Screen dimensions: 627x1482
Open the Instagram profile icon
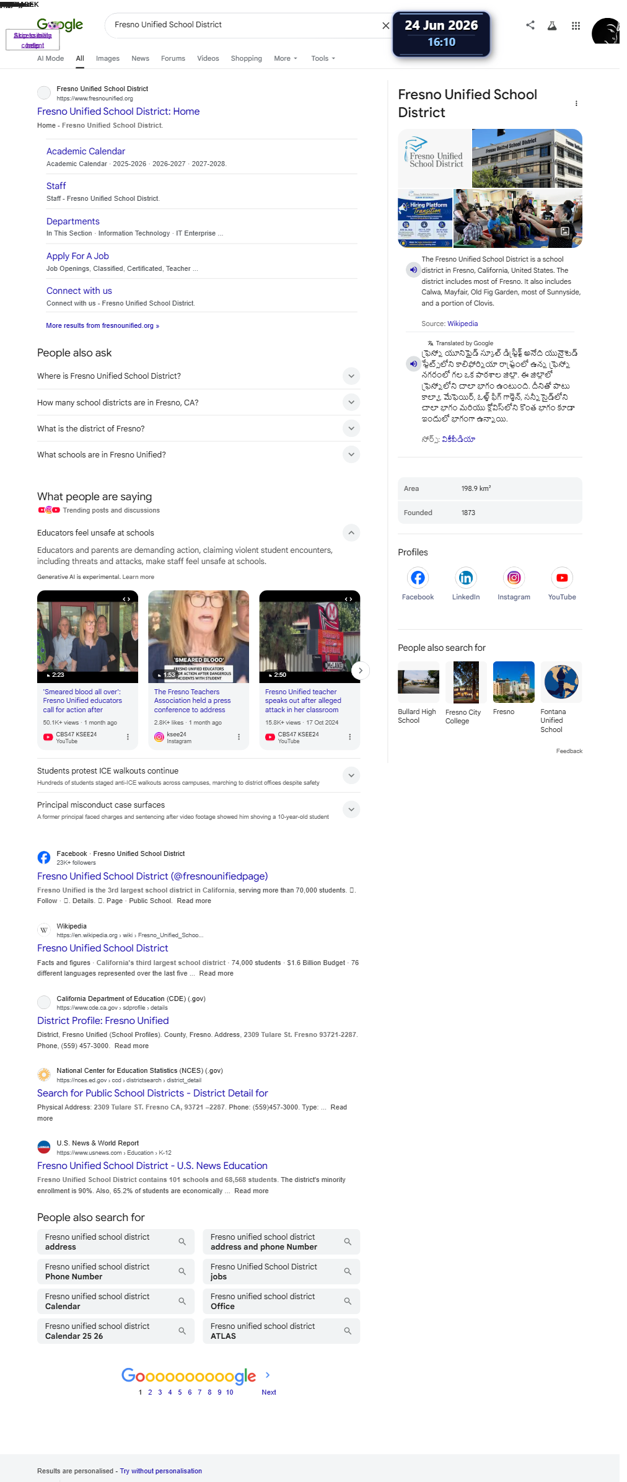pyautogui.click(x=514, y=578)
